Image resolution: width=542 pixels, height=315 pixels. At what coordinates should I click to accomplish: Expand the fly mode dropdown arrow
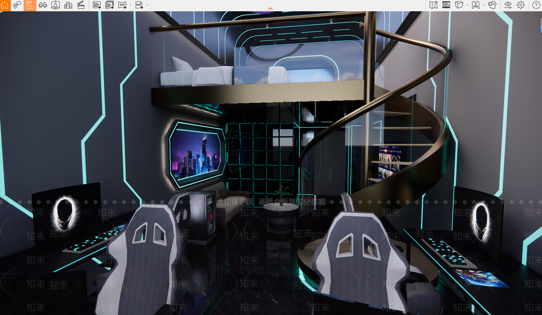point(484,5)
